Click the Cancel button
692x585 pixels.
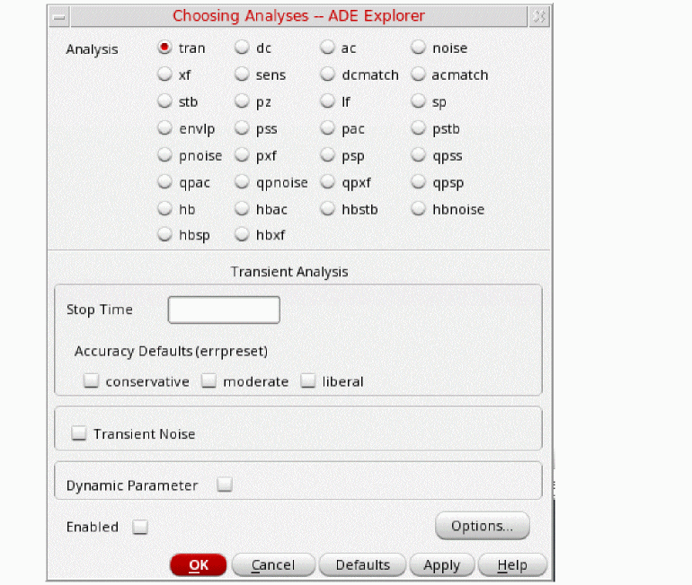pyautogui.click(x=273, y=564)
